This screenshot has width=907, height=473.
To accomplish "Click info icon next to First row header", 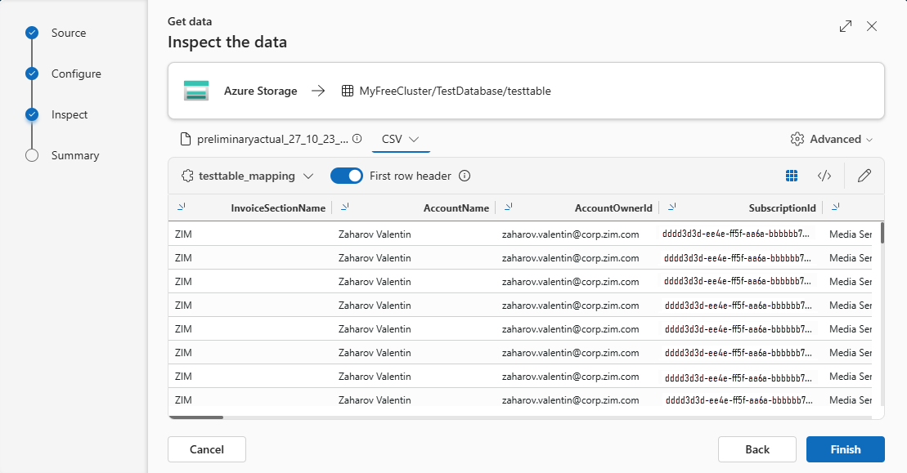I will pos(465,176).
